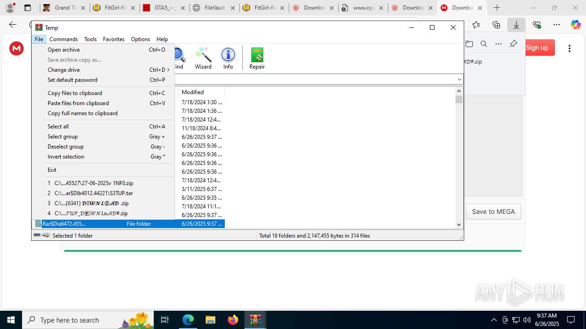Open Windows Start menu
Viewport: 586px width, 329px height.
coord(11,320)
